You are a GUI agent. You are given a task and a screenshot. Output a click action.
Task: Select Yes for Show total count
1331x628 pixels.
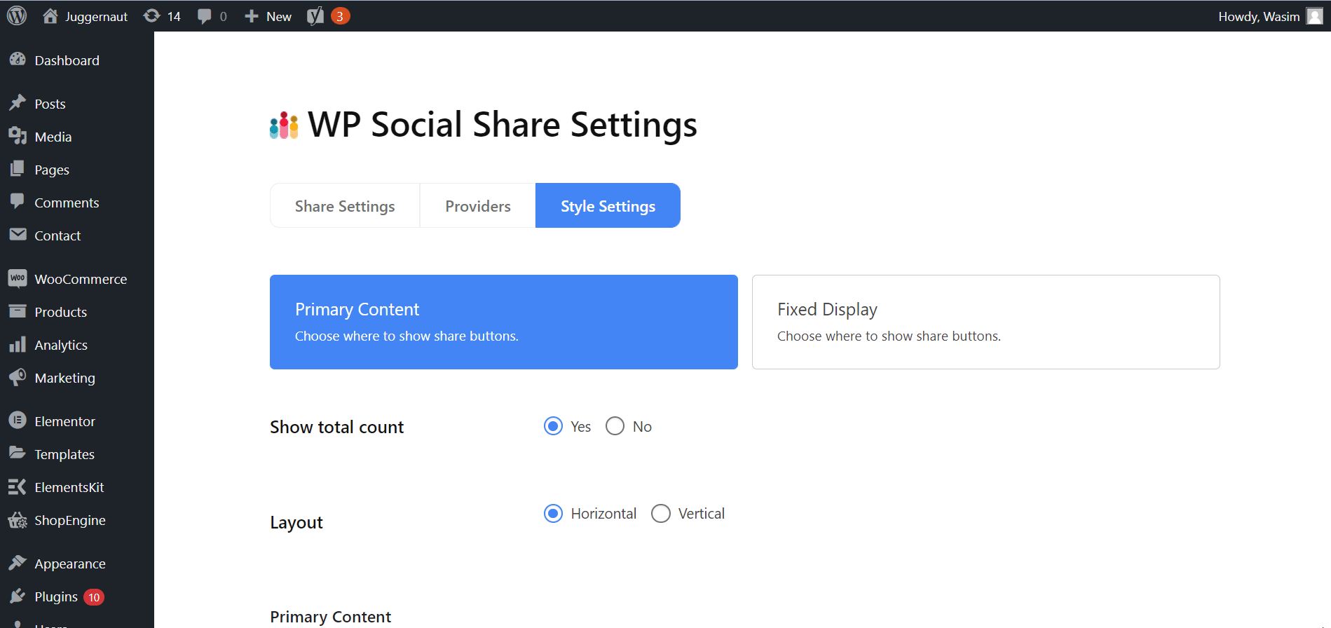[x=554, y=426]
